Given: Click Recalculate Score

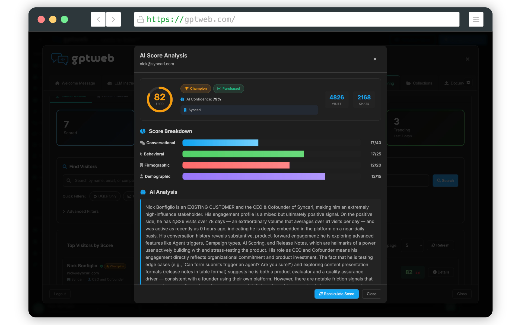Looking at the screenshot, I should (x=336, y=294).
